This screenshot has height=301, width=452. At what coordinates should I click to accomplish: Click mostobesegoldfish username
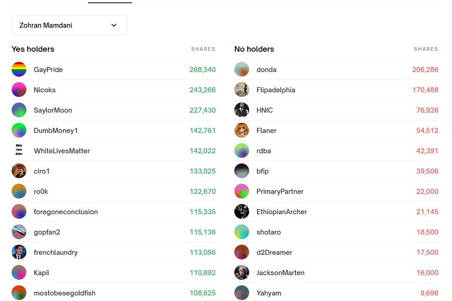pyautogui.click(x=64, y=293)
